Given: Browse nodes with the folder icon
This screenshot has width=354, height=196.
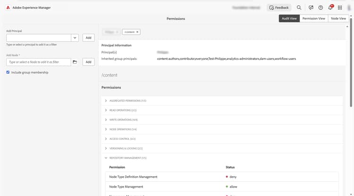Looking at the screenshot, I should (75, 62).
